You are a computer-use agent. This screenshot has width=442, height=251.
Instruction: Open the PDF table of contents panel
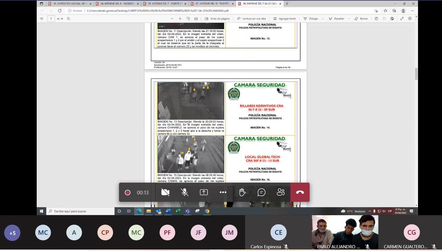tap(41, 19)
